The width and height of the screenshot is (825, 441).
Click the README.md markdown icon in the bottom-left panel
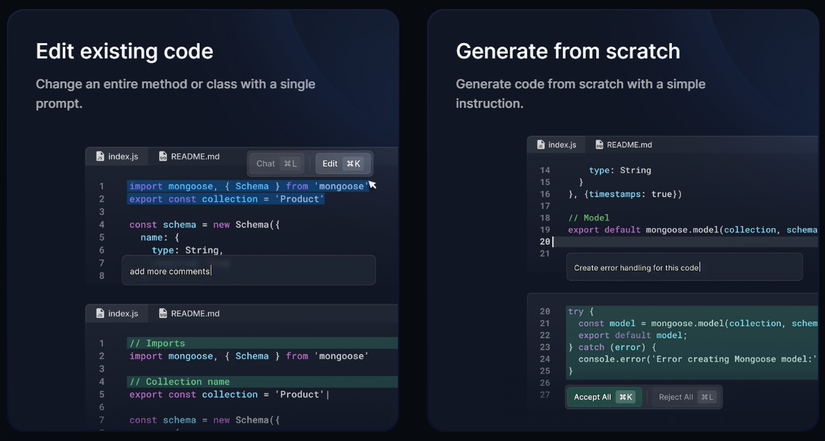(162, 313)
